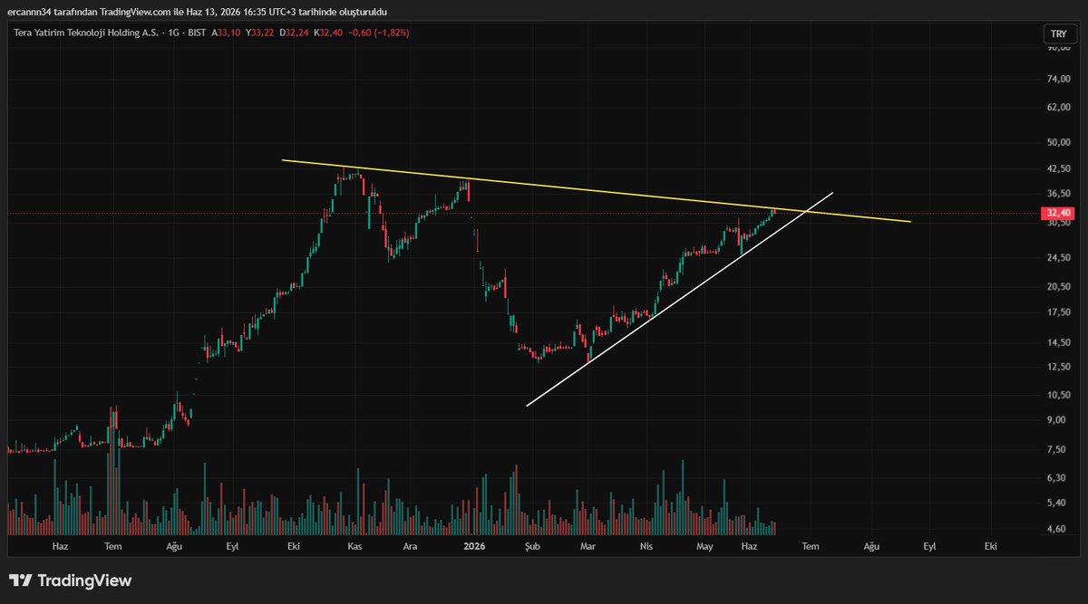Click the 74,00 price axis label

click(1059, 79)
